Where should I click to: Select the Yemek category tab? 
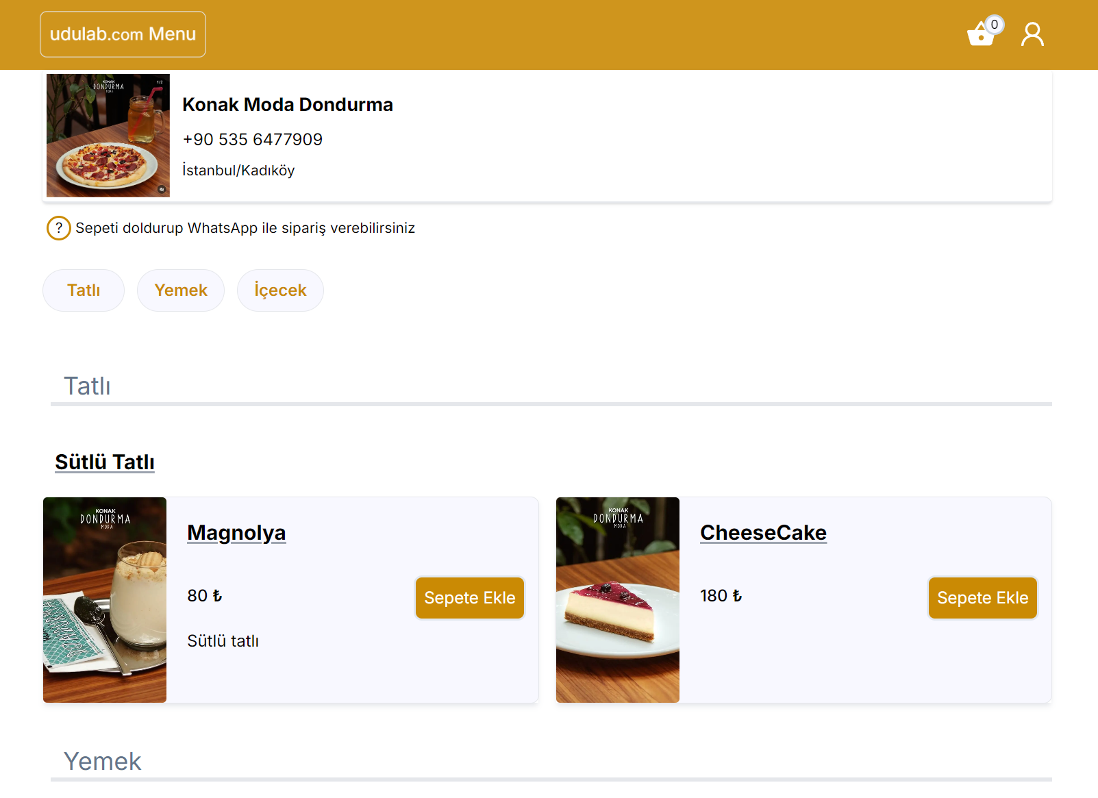[x=181, y=290]
